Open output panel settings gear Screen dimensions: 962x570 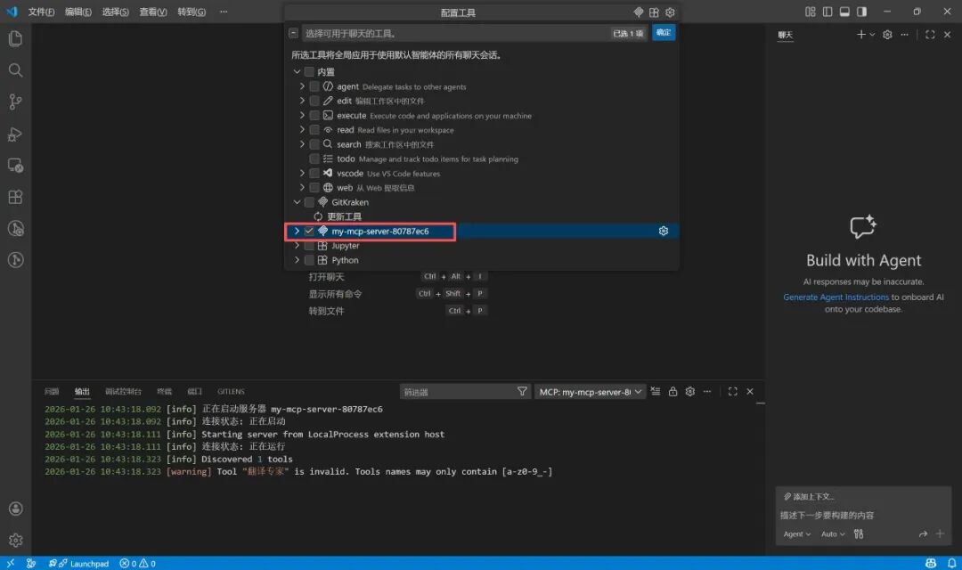[x=690, y=392]
